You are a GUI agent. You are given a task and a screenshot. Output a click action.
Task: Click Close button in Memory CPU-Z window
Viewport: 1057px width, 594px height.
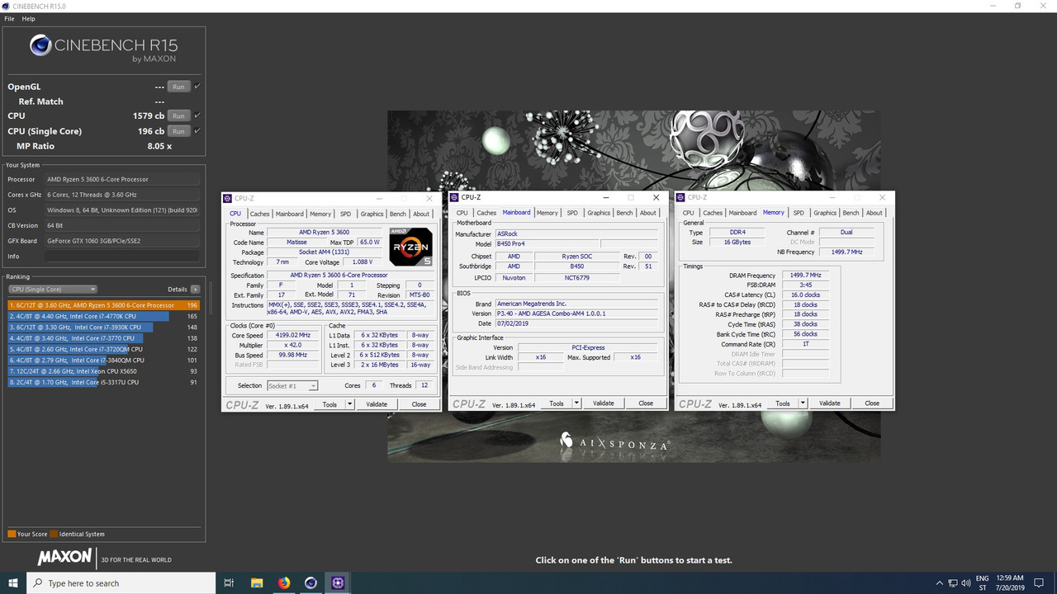[872, 403]
